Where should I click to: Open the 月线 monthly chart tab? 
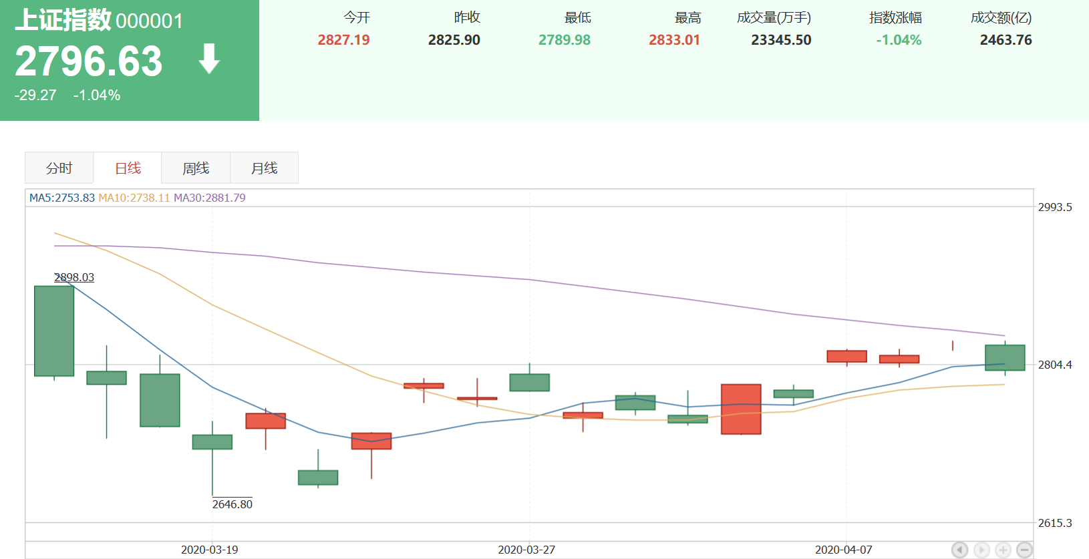[264, 168]
